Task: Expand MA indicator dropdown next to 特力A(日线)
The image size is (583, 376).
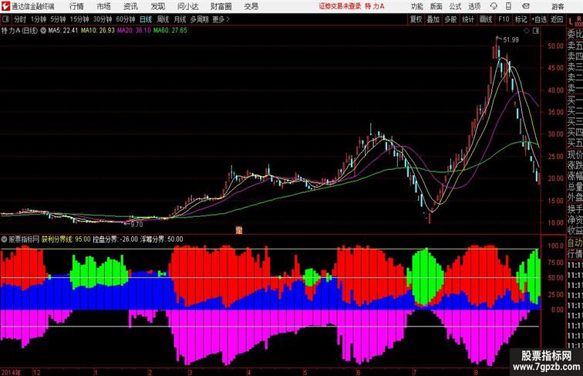Action: (43, 31)
